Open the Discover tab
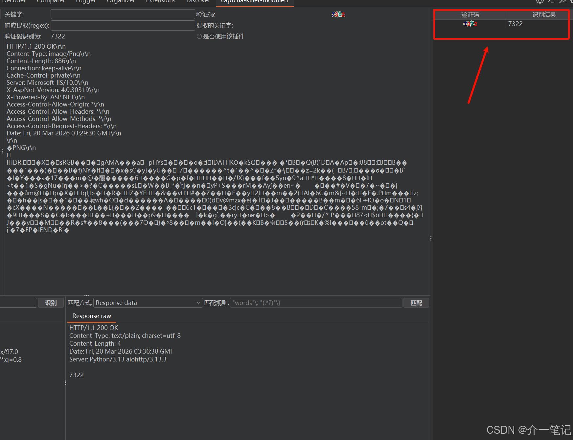Viewport: 573px width, 440px height. click(x=198, y=2)
